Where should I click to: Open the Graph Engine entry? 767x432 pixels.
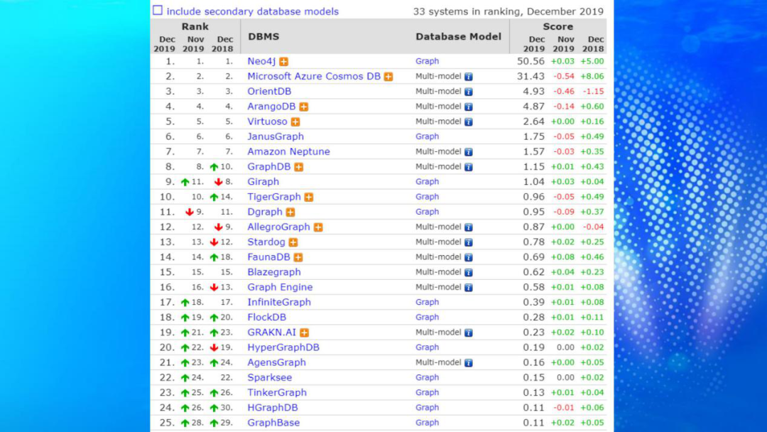[x=280, y=287]
